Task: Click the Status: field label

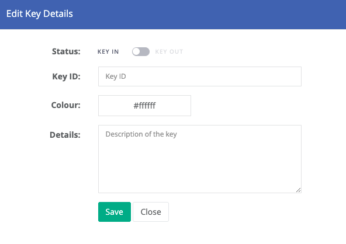Action: coord(66,51)
